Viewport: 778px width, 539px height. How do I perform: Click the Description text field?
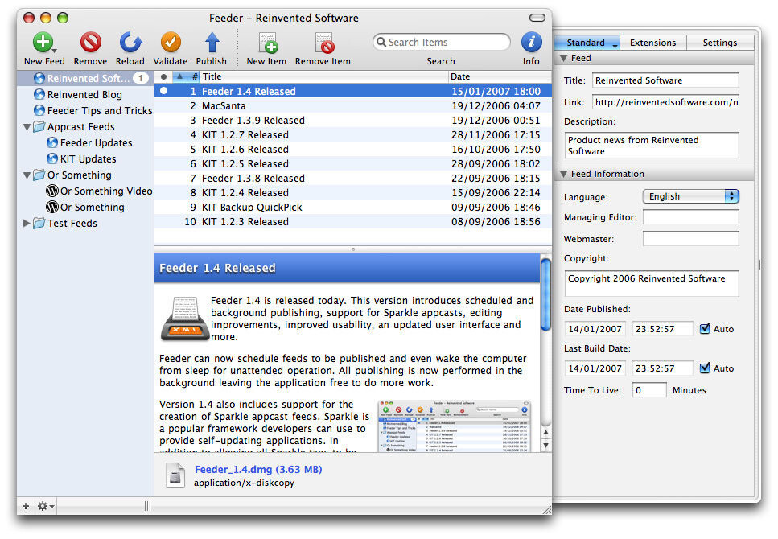tap(652, 146)
